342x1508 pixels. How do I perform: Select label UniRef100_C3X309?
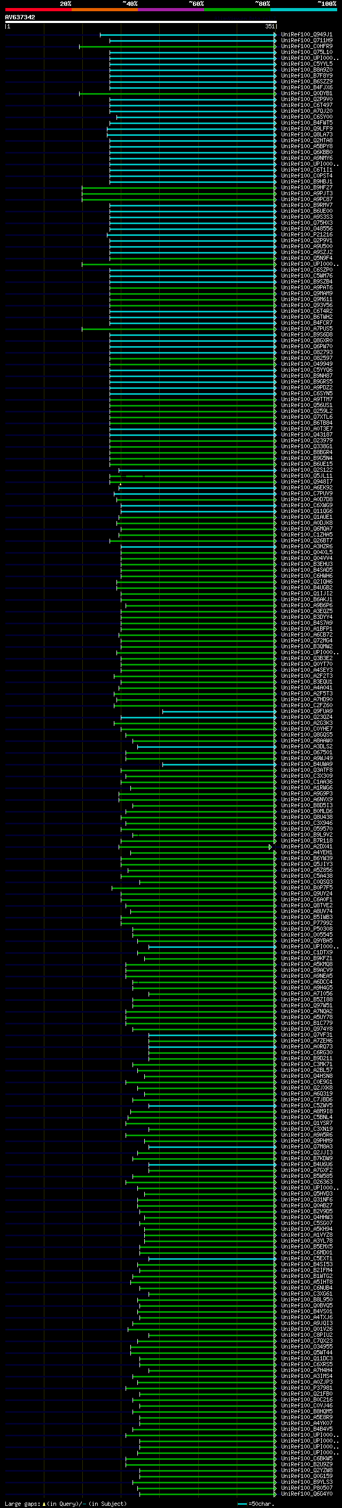[307, 776]
